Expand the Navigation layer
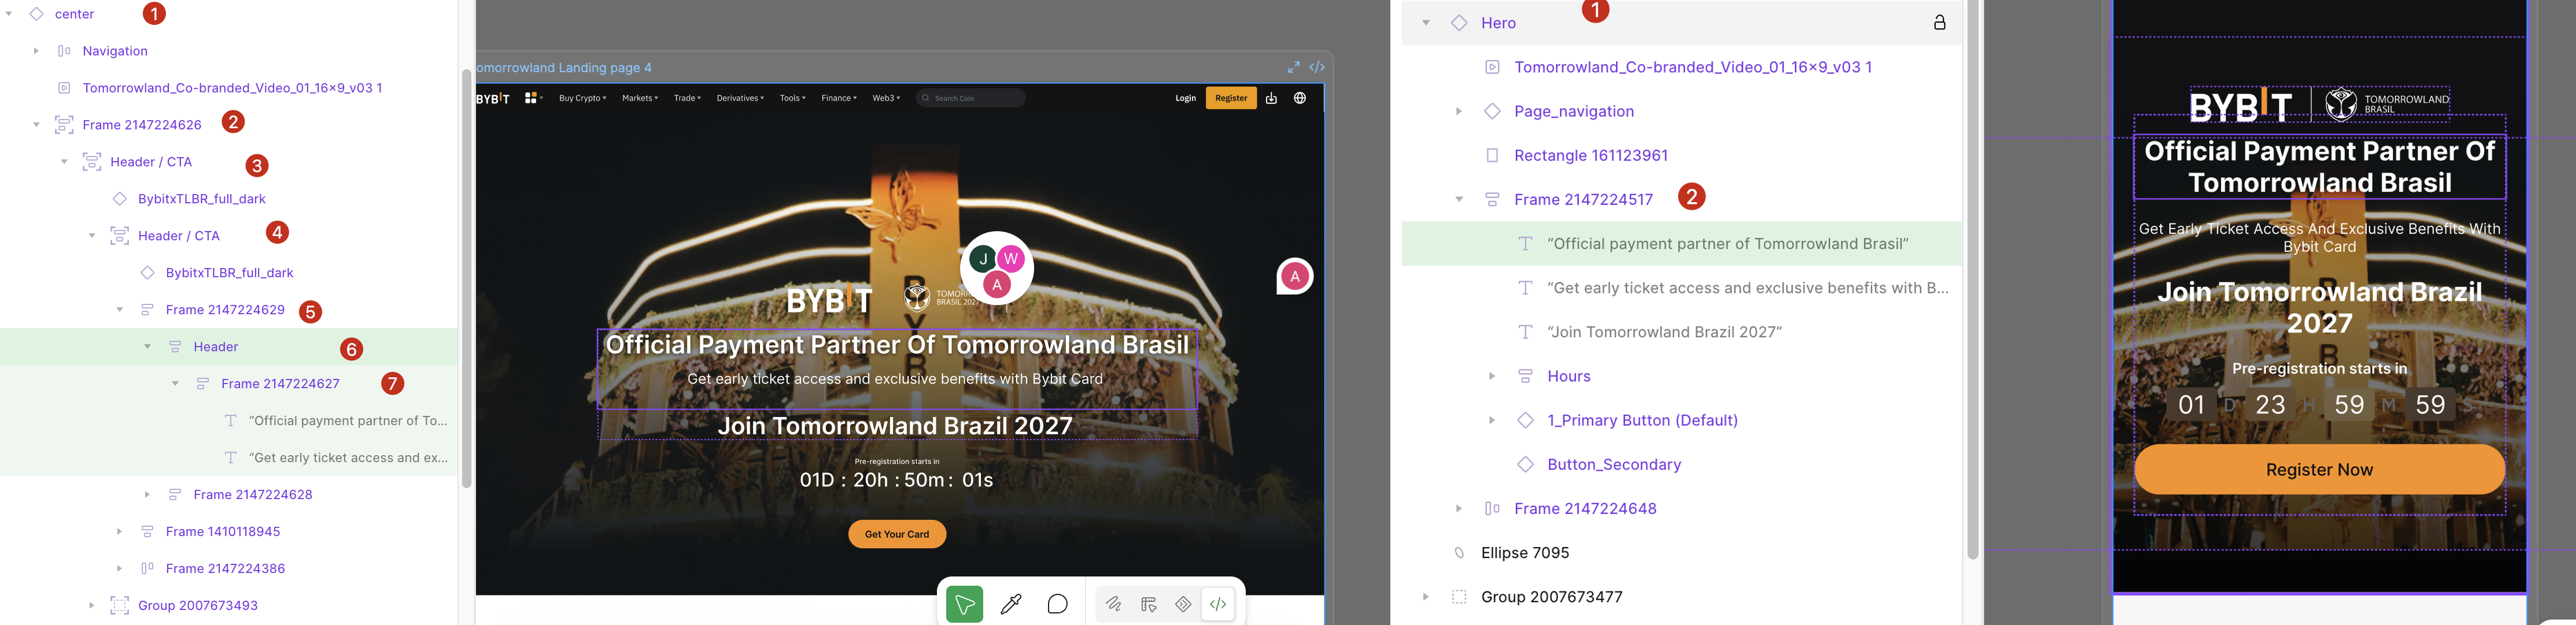This screenshot has width=2576, height=625. 36,51
